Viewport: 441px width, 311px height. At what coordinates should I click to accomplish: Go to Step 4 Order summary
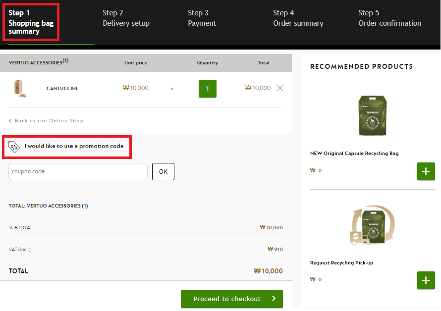[x=298, y=18]
